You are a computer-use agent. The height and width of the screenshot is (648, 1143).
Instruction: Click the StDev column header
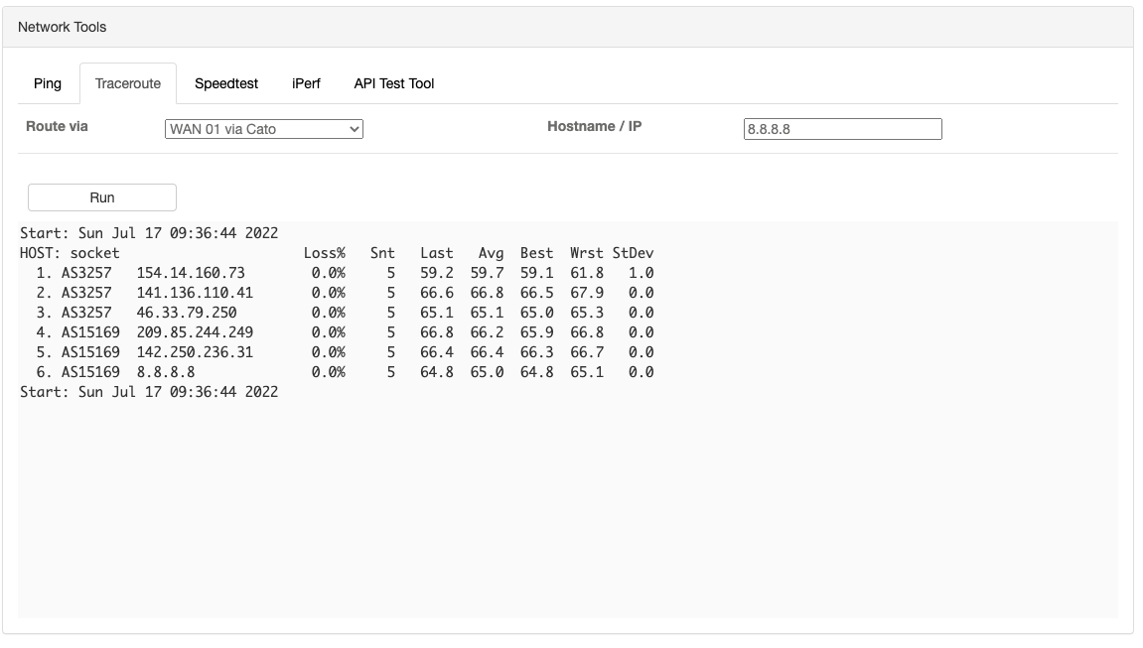coord(633,253)
